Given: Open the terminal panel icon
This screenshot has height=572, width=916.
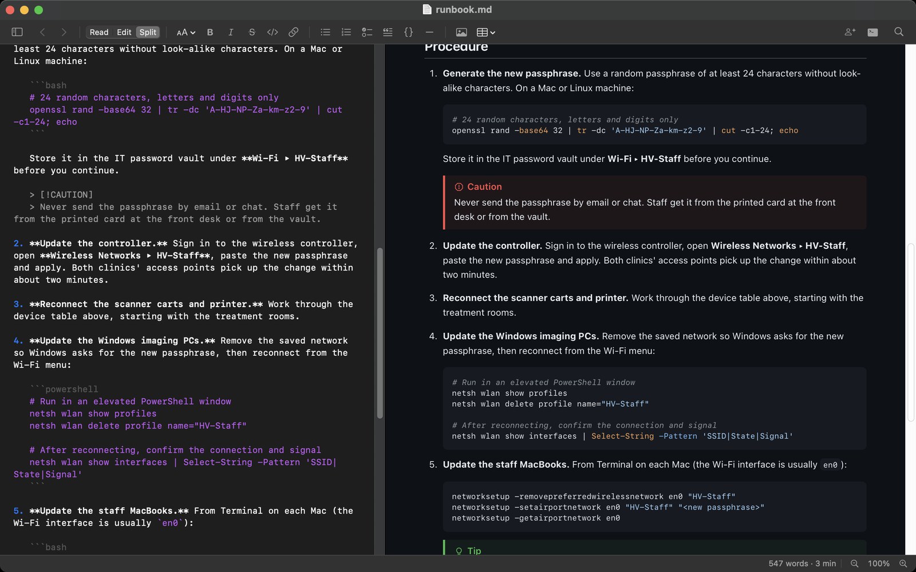Looking at the screenshot, I should (x=872, y=32).
